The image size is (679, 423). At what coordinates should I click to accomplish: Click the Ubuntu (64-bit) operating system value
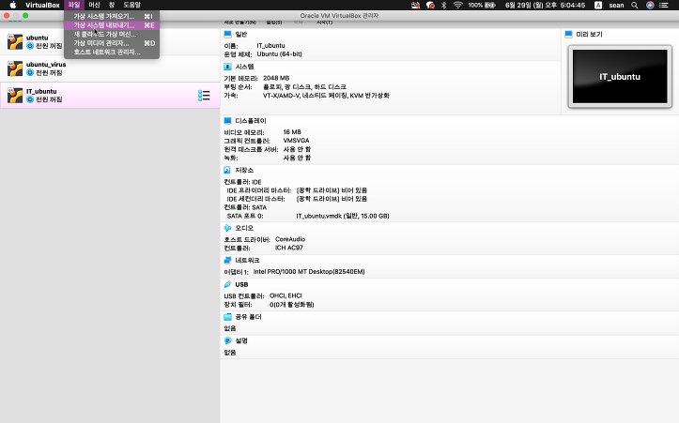pyautogui.click(x=279, y=54)
